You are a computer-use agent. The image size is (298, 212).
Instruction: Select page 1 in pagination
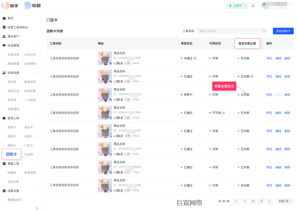(244, 201)
